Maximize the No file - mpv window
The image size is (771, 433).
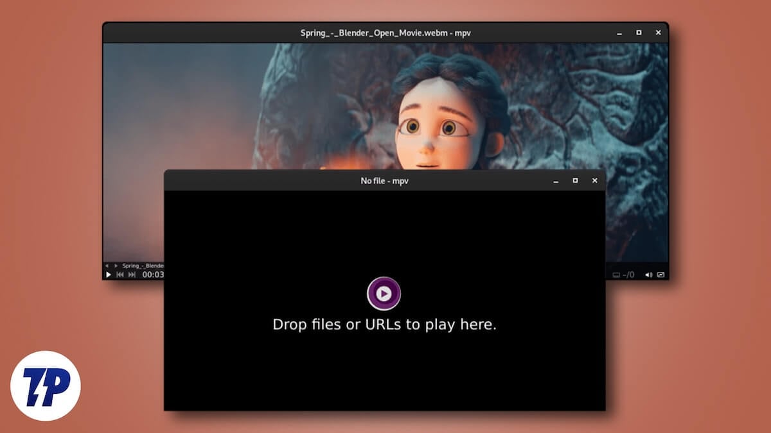pos(575,181)
